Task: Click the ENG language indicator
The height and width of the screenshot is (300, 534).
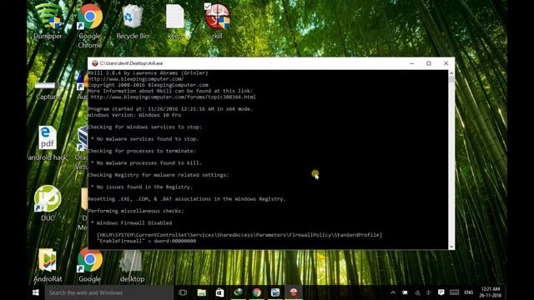Action: click(x=469, y=292)
